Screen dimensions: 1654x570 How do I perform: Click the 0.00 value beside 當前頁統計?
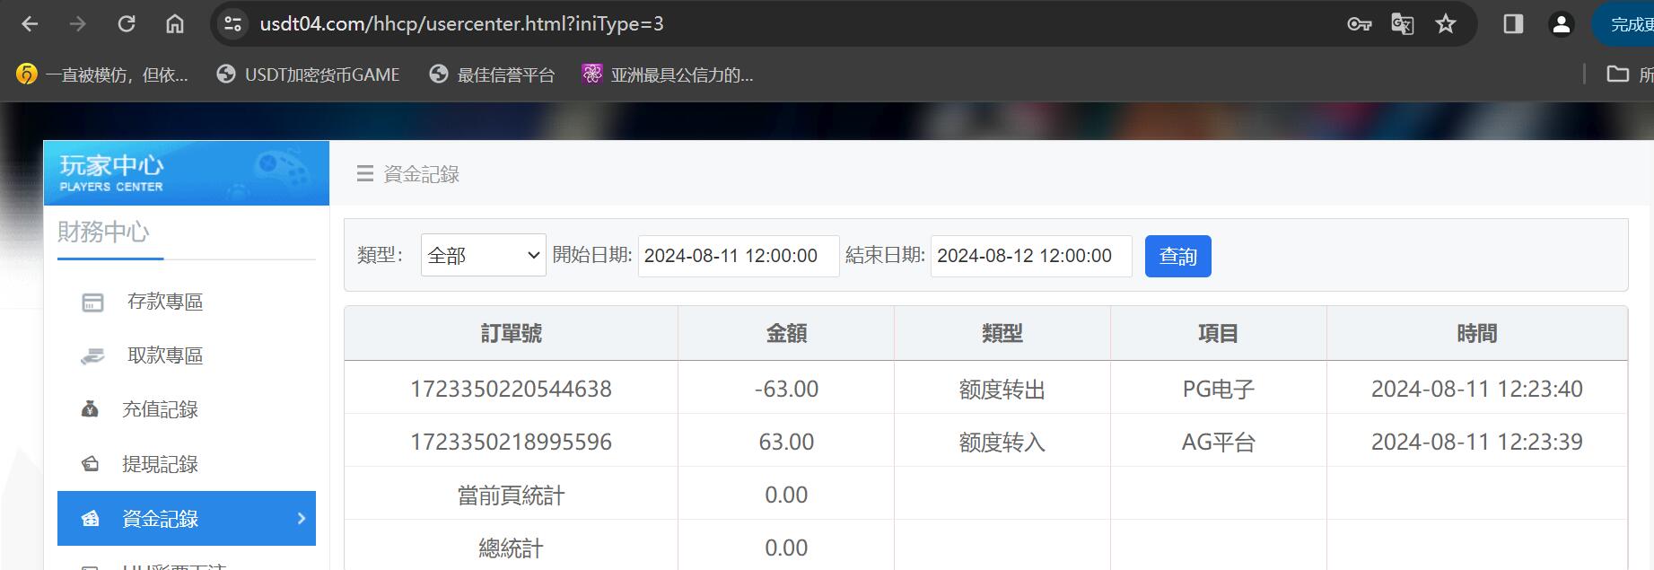[x=786, y=495]
